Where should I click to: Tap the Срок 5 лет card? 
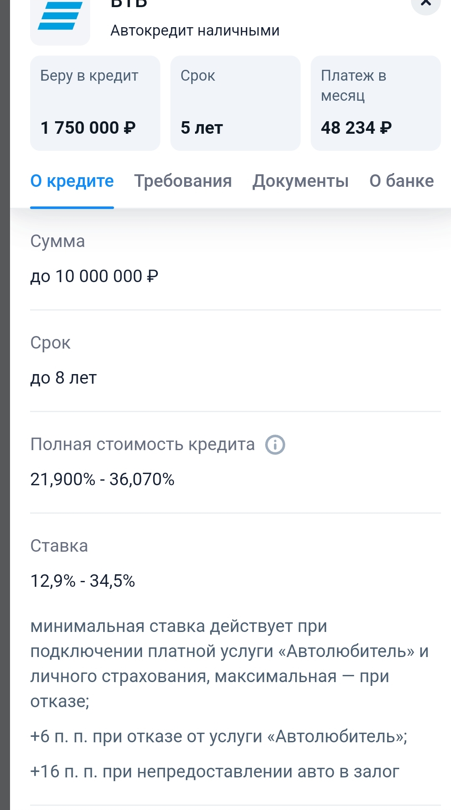click(236, 103)
